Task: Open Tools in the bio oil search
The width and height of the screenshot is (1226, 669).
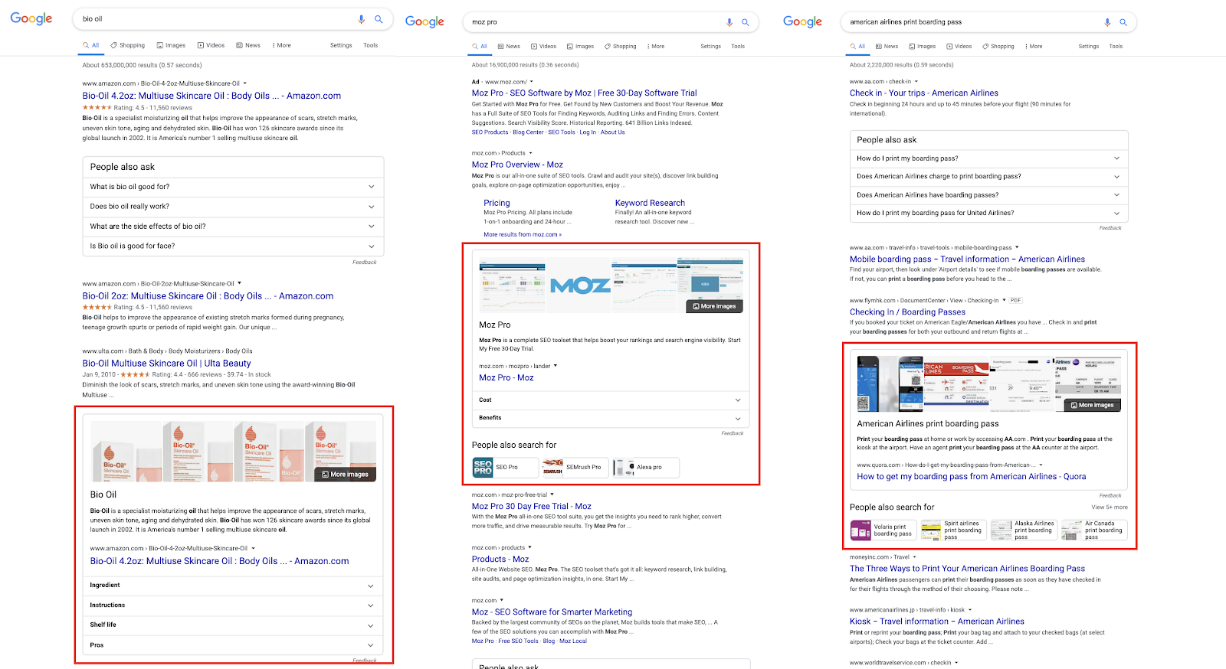Action: point(370,45)
